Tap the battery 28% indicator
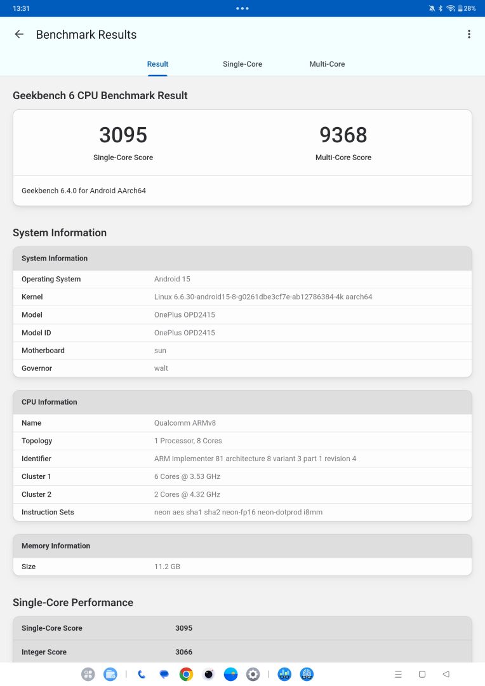485x686 pixels. point(467,8)
